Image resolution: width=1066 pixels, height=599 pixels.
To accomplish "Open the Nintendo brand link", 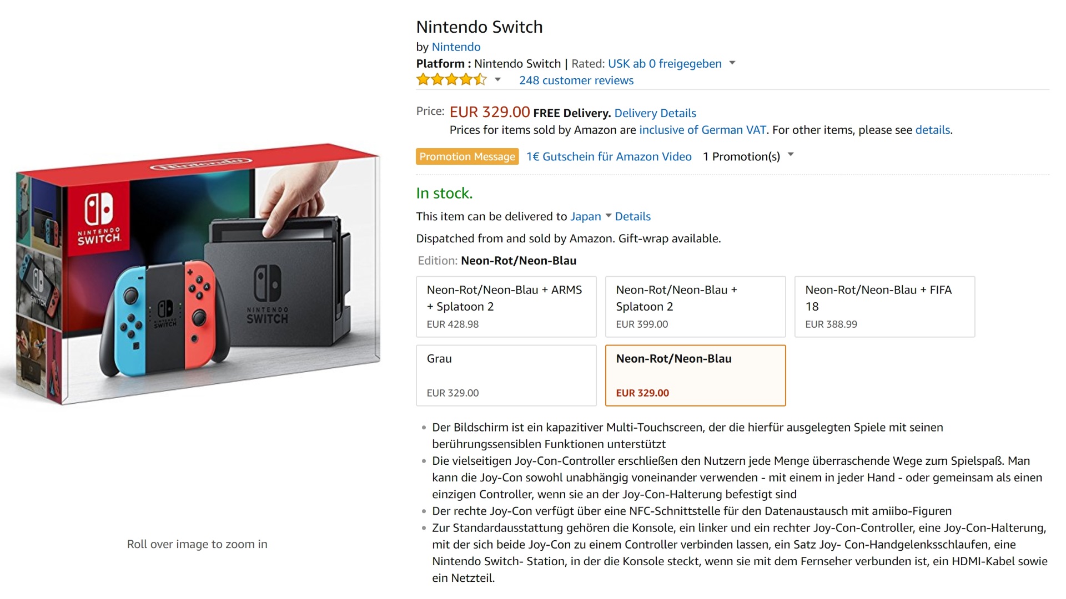I will pyautogui.click(x=456, y=47).
